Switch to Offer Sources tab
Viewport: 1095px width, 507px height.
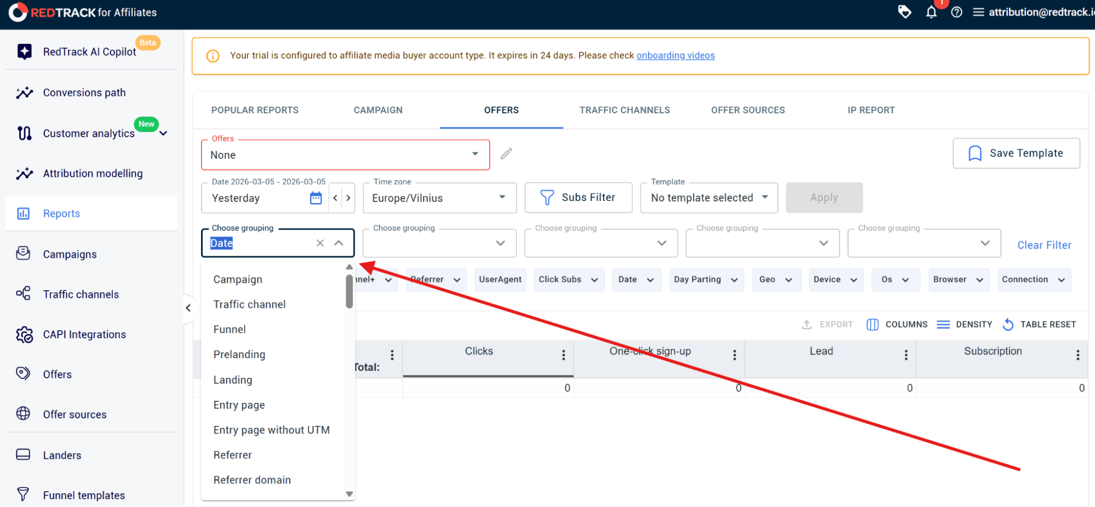pos(748,110)
